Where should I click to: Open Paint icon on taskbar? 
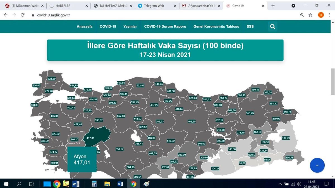(146, 184)
